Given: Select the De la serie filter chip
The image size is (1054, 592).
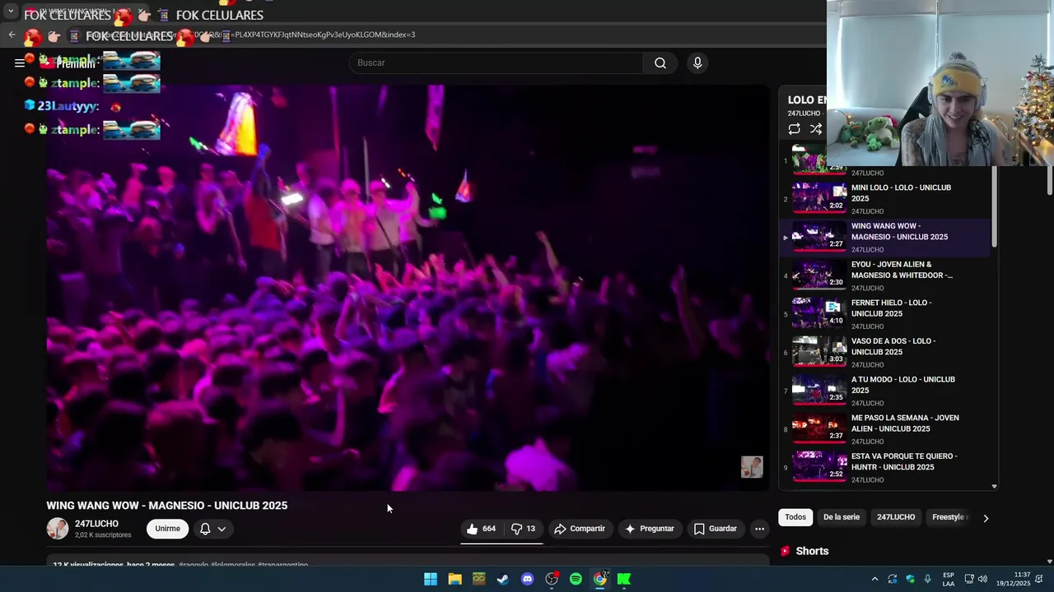Looking at the screenshot, I should point(842,517).
